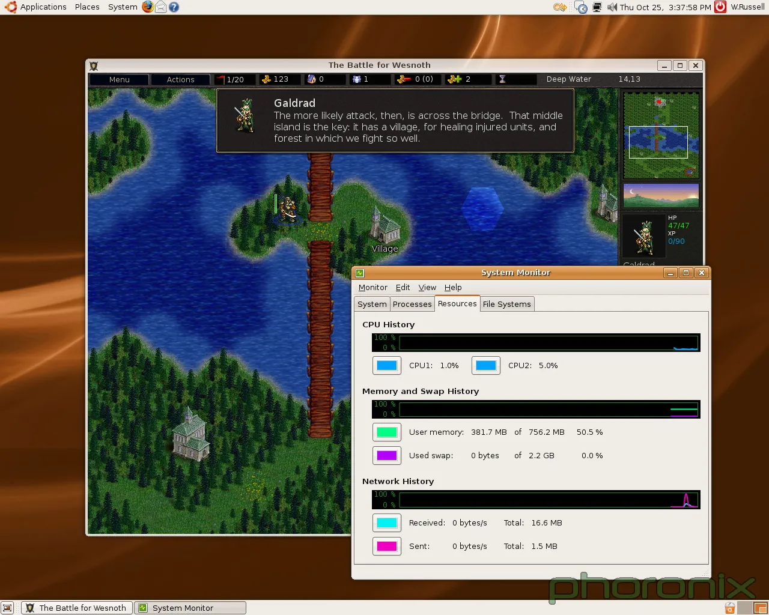This screenshot has width=769, height=615.
Task: Switch to the System tab
Action: (372, 304)
